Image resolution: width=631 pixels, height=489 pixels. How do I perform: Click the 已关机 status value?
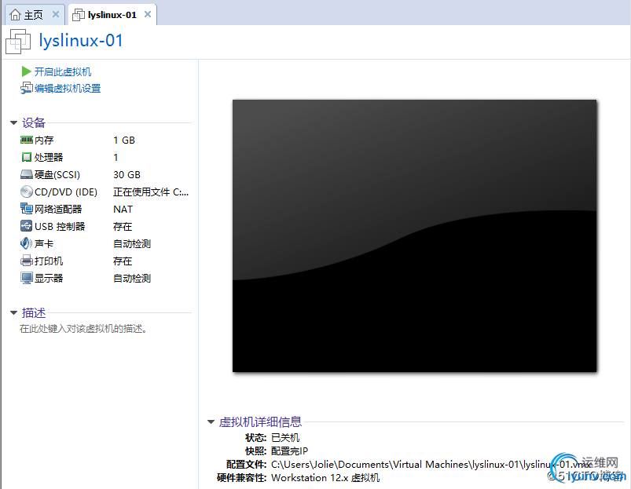point(285,437)
